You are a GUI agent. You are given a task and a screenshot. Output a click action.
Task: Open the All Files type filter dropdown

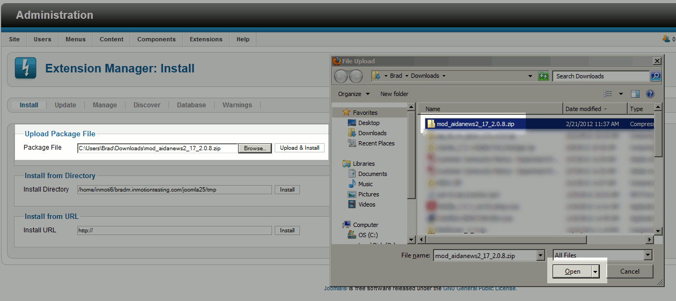[648, 255]
